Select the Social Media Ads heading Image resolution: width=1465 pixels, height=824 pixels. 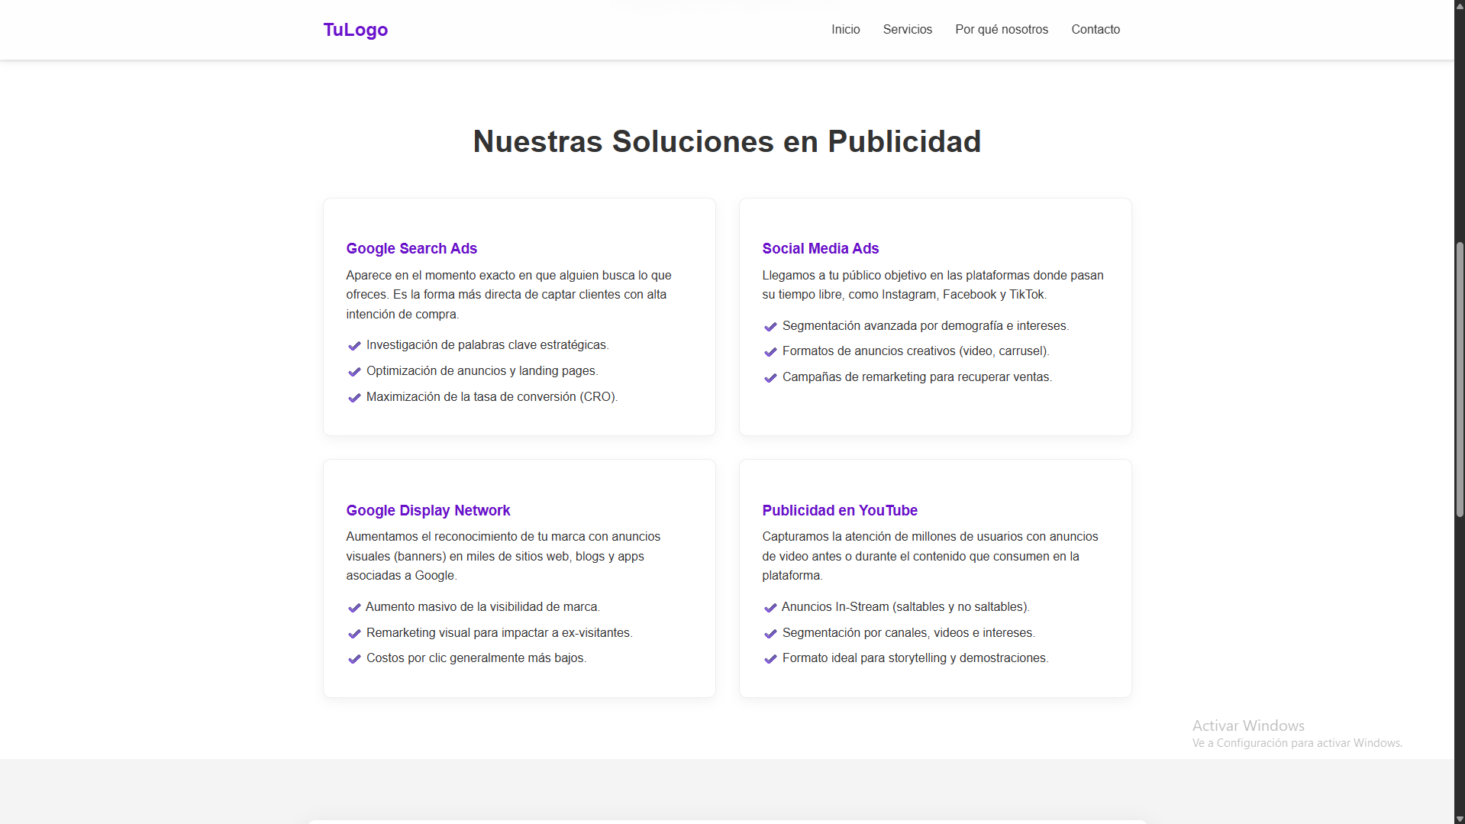[820, 248]
